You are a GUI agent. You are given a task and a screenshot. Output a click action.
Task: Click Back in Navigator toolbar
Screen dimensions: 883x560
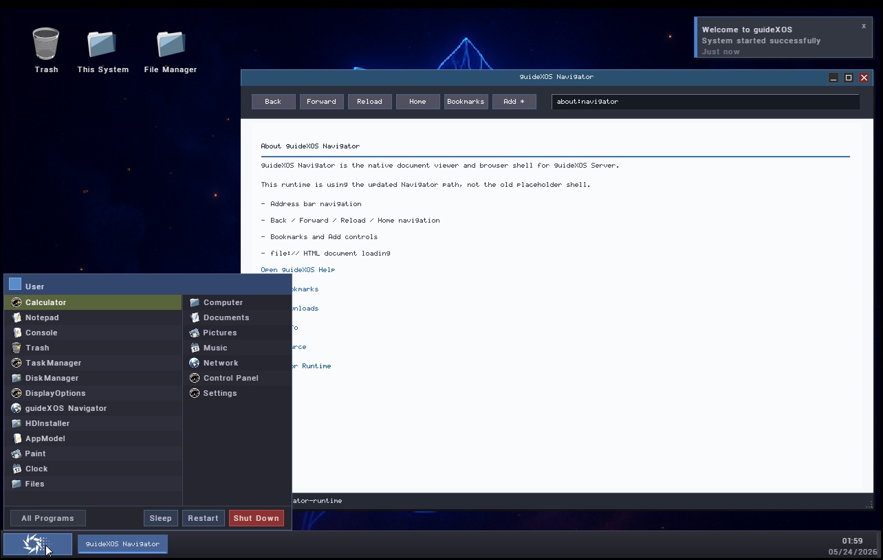[273, 102]
